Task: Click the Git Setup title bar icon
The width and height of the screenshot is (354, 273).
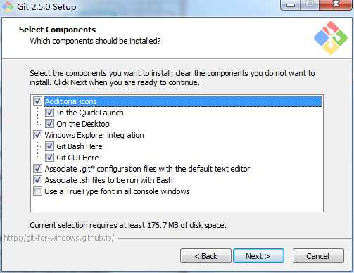Action: click(x=7, y=6)
